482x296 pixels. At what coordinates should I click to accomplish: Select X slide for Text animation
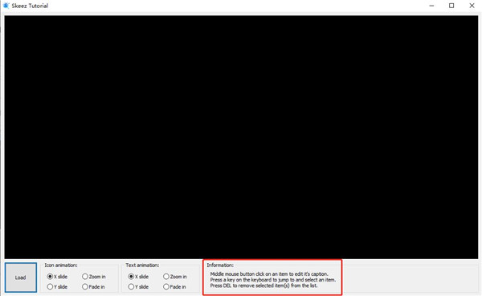(x=138, y=277)
